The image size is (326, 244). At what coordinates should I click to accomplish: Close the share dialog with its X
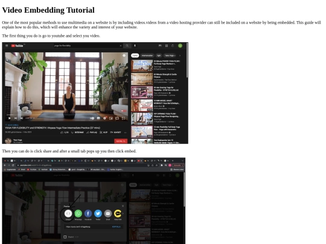(x=123, y=206)
